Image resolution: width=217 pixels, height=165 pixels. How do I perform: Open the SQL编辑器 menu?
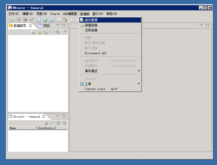pyautogui.click(x=70, y=14)
